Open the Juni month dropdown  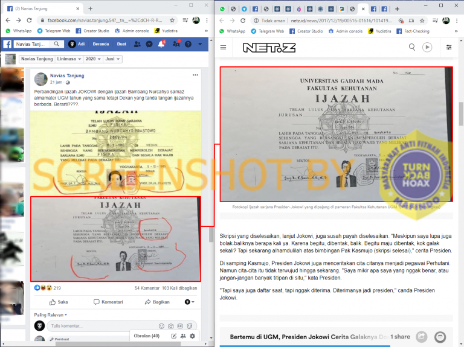click(112, 59)
